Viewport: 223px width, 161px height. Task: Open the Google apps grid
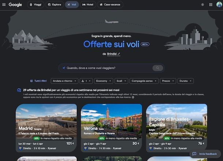pyautogui.click(x=211, y=5)
